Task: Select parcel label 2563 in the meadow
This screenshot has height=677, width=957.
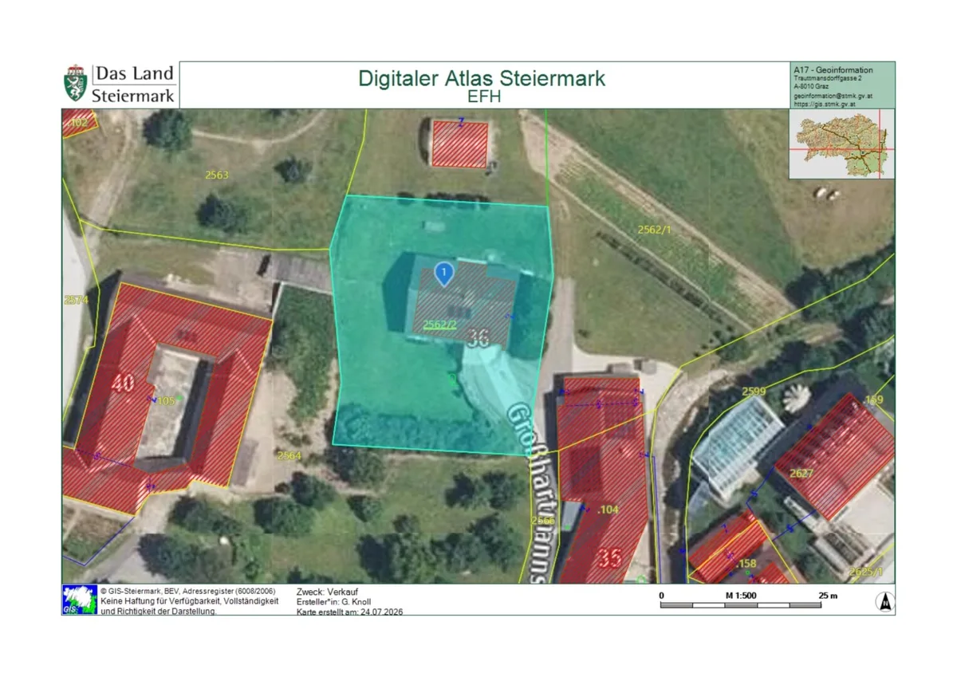Action: [x=216, y=175]
